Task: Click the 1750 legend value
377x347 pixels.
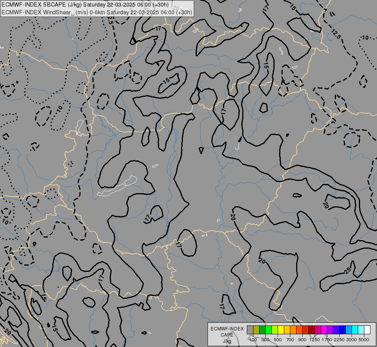Action: (x=327, y=340)
